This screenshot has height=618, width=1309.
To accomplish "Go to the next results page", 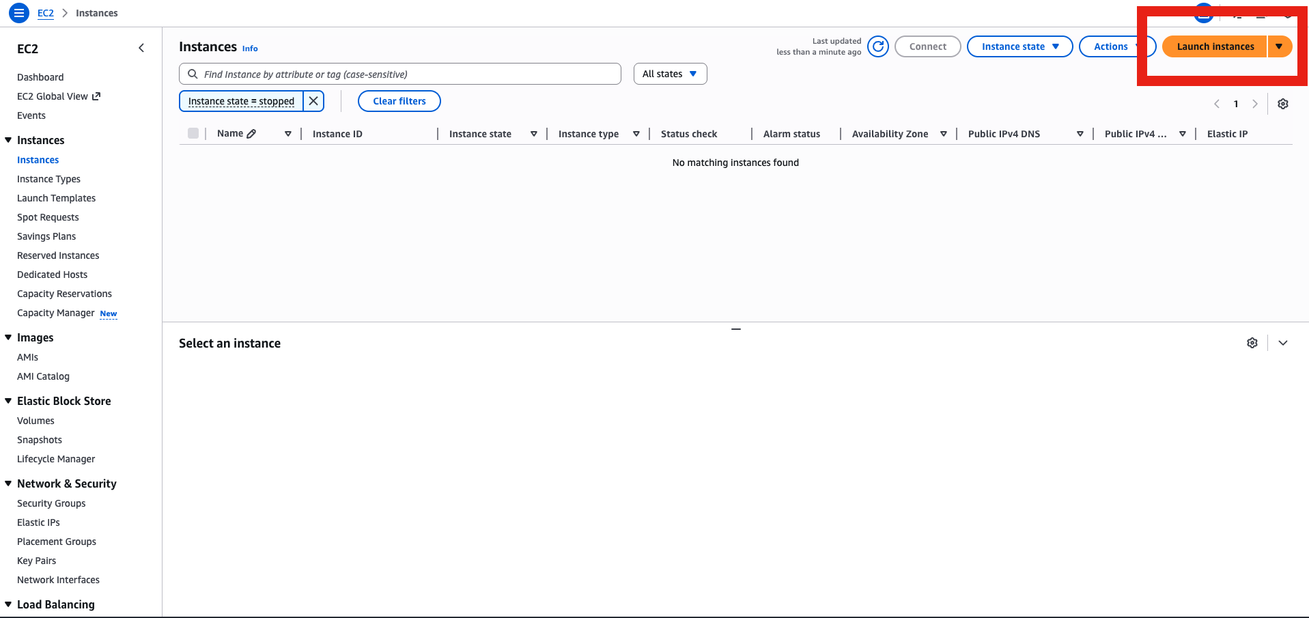I will 1255,104.
